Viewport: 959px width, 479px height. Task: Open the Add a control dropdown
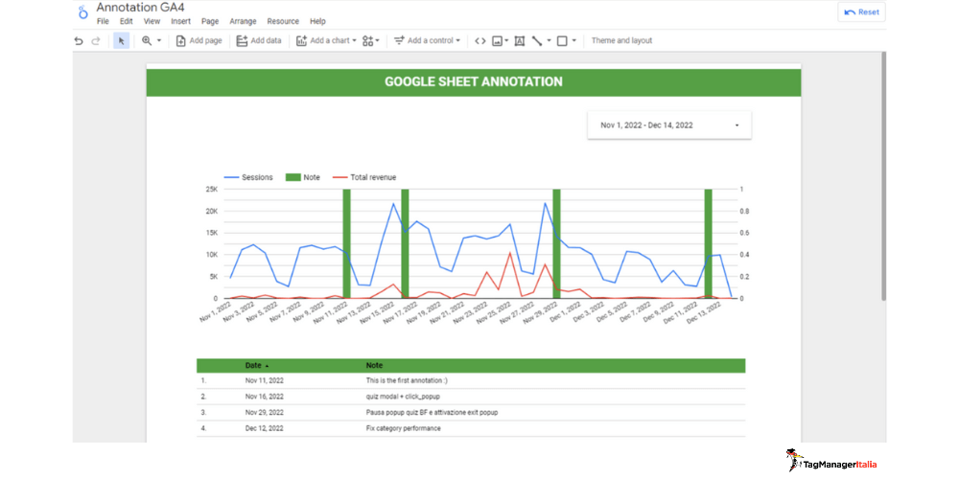tap(427, 41)
